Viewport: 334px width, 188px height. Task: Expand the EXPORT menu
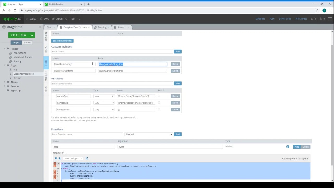pyautogui.click(x=60, y=19)
